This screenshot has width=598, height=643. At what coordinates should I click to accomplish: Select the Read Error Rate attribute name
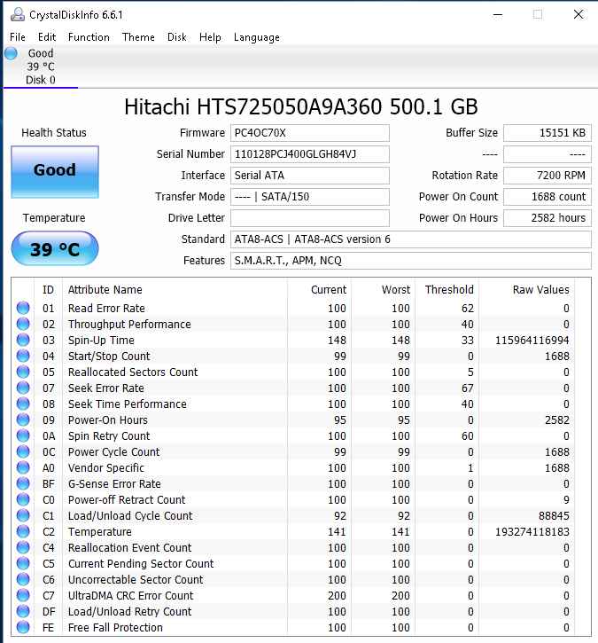pos(106,309)
